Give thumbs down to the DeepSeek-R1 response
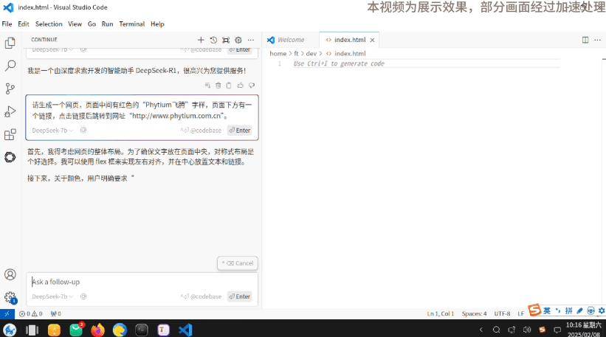Viewport: 606px width, 337px height. [252, 86]
